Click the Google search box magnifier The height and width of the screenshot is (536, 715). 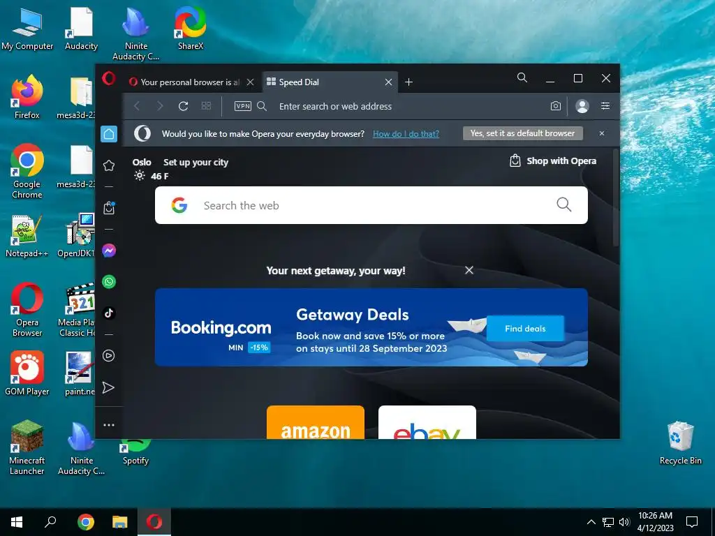tap(564, 204)
